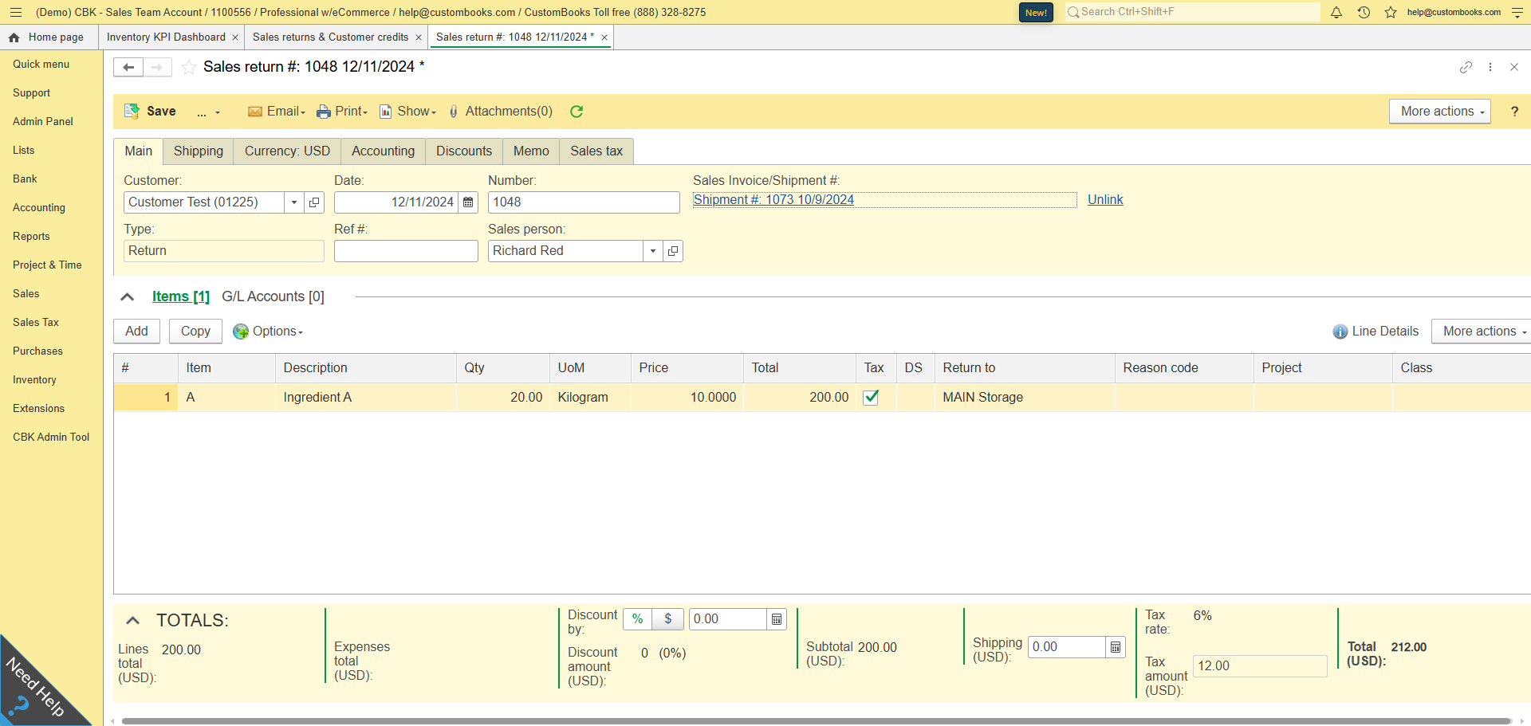
Task: Click the notifications bell icon
Action: (1336, 12)
